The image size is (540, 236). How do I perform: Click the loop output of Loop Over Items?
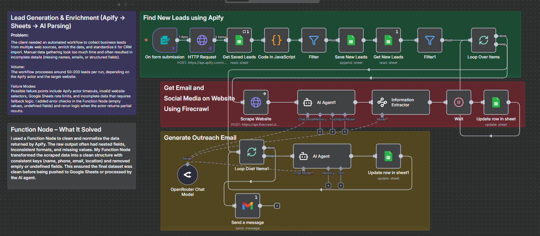tap(496, 44)
